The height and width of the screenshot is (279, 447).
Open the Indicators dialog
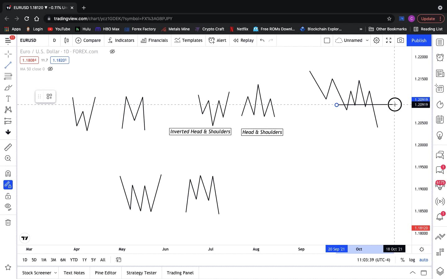click(x=121, y=40)
